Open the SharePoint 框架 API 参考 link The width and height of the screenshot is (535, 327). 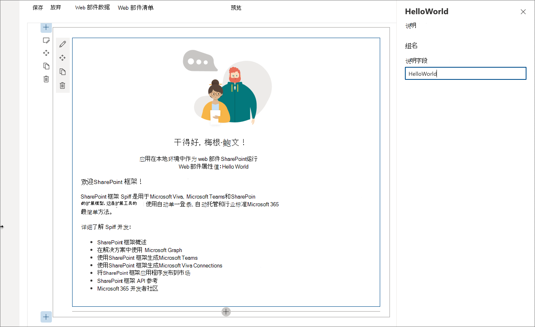[127, 281]
